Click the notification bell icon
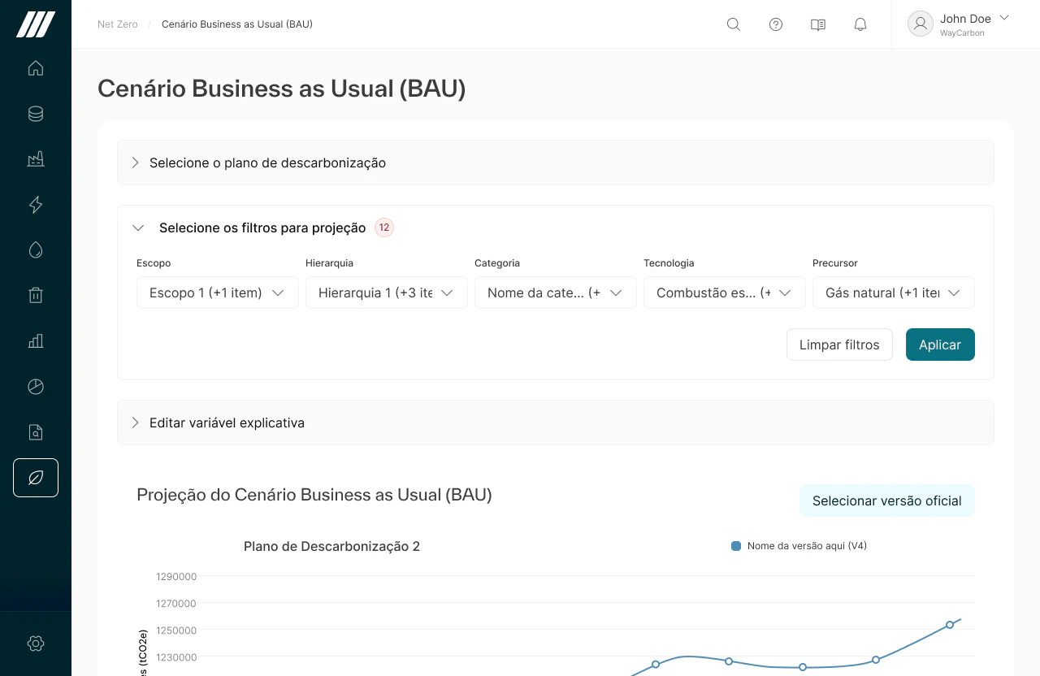This screenshot has height=676, width=1040. 860,24
